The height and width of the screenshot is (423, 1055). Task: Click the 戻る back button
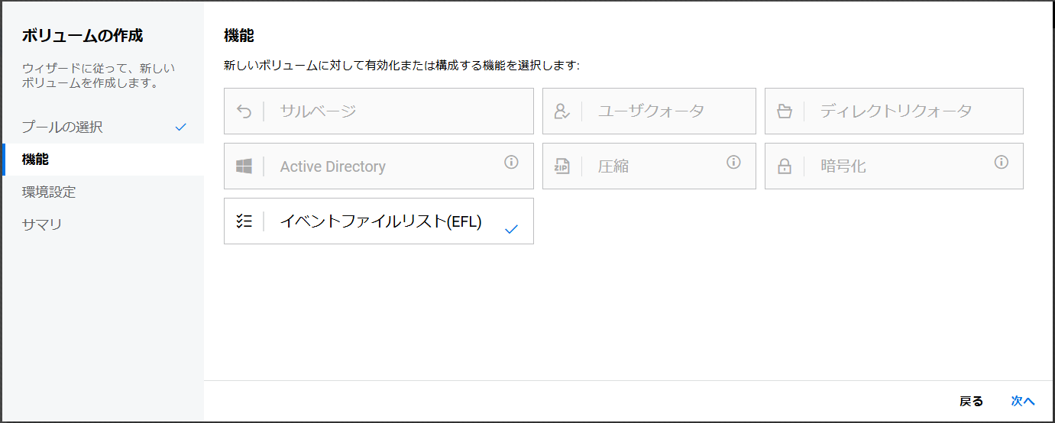point(971,402)
